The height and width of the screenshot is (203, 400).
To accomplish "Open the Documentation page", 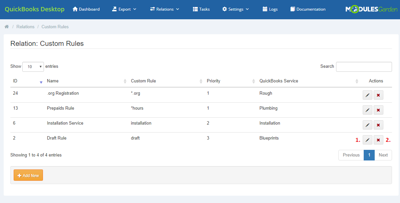I will (x=308, y=9).
